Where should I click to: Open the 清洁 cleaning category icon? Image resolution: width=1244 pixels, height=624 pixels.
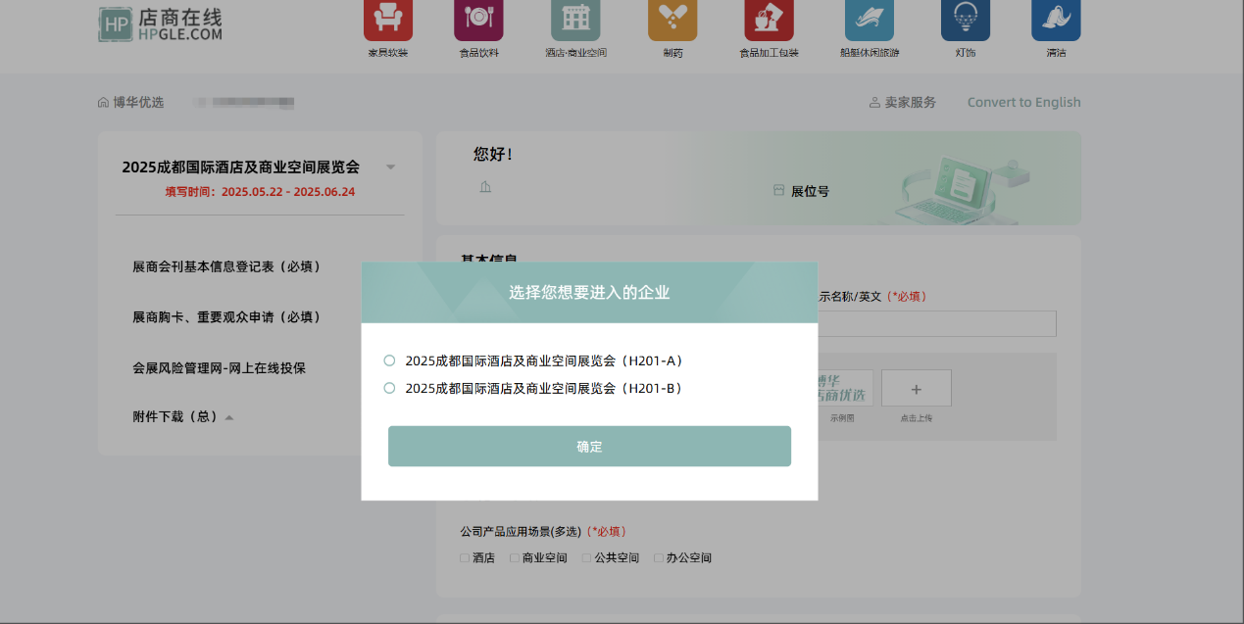pos(1056,20)
